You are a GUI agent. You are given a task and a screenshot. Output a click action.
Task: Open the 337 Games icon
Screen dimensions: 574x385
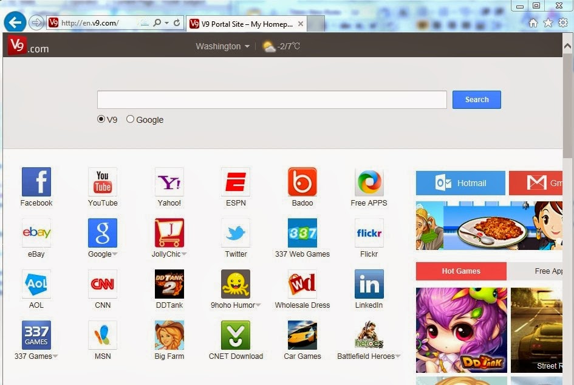[36, 335]
